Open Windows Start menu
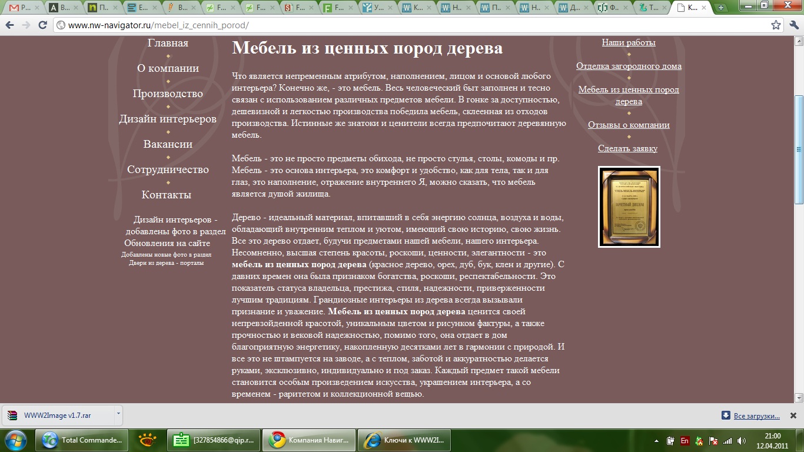This screenshot has width=804, height=452. coord(15,440)
